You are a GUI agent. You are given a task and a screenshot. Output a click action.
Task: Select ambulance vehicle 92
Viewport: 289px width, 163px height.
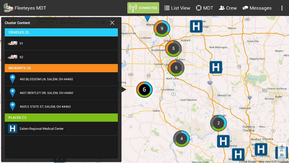[61, 57]
